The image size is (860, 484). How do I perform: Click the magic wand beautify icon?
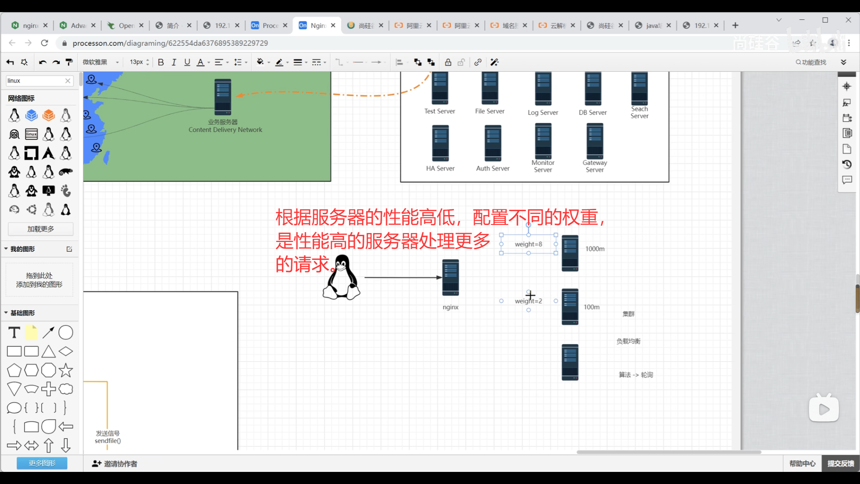coord(494,62)
